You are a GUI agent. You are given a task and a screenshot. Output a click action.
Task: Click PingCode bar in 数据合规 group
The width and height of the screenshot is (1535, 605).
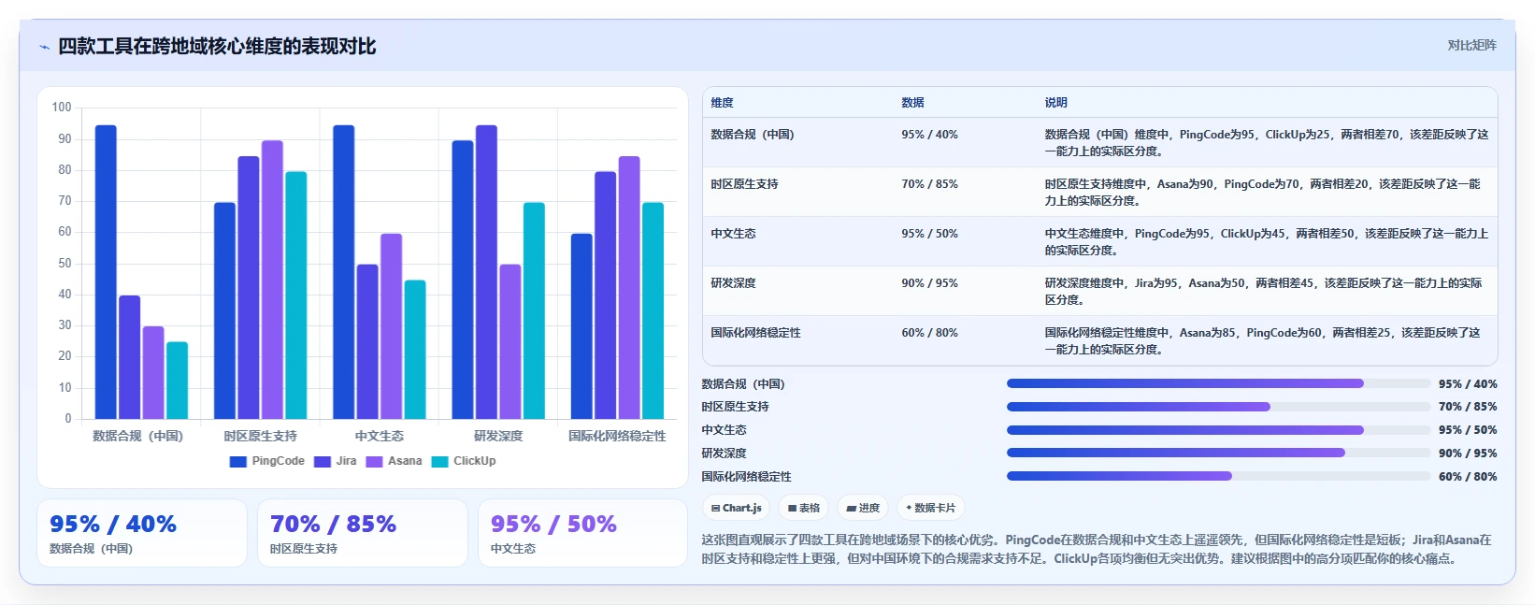point(106,272)
